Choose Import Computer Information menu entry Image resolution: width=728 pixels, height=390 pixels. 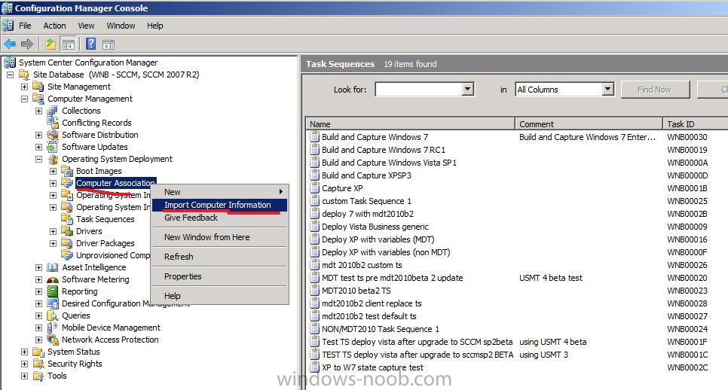coord(219,205)
